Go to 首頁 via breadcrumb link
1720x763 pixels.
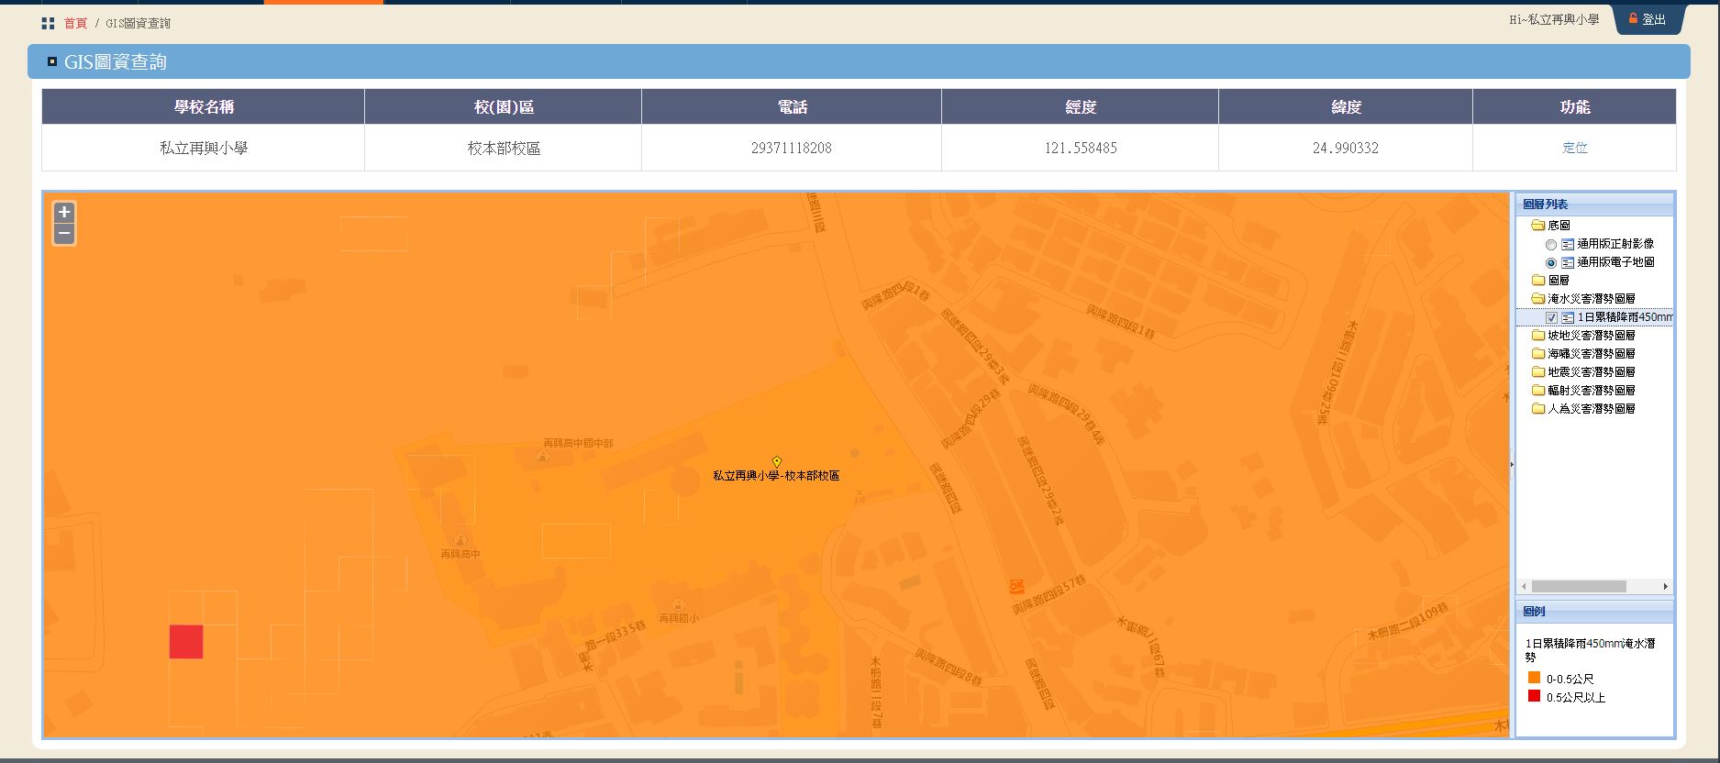tap(75, 23)
